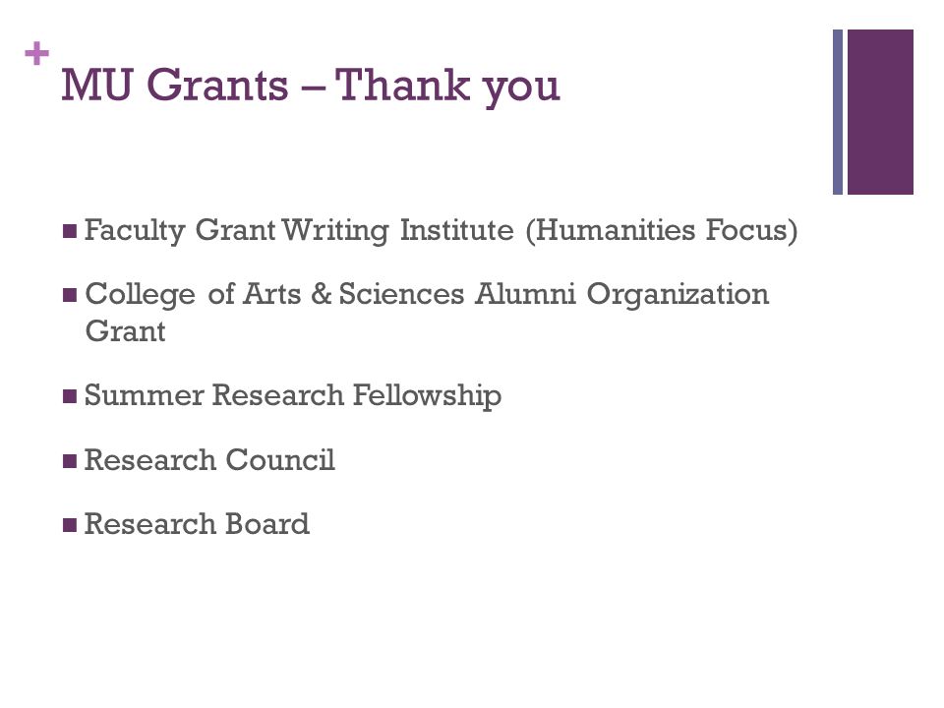Click the bullet before Faculty Grant Writing Institute
944x708 pixels.
point(70,231)
